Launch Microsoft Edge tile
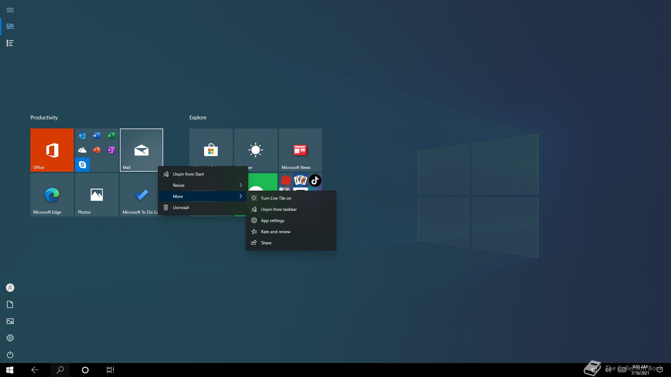The image size is (671, 377). (x=52, y=195)
